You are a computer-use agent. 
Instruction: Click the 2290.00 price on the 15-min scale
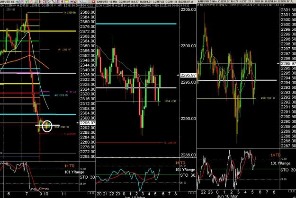188,119
